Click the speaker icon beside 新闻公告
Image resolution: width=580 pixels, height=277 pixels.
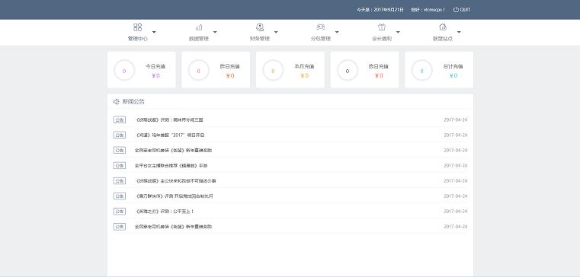point(116,101)
